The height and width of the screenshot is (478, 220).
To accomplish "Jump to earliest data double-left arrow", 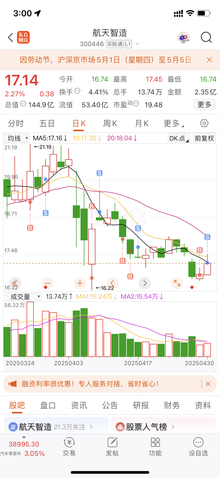I will [x=15, y=283].
